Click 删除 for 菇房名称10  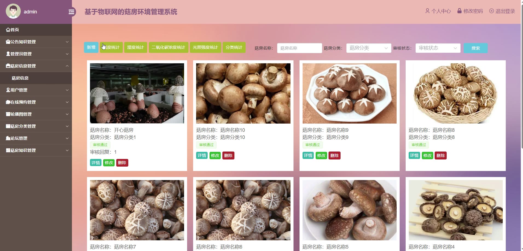(228, 156)
